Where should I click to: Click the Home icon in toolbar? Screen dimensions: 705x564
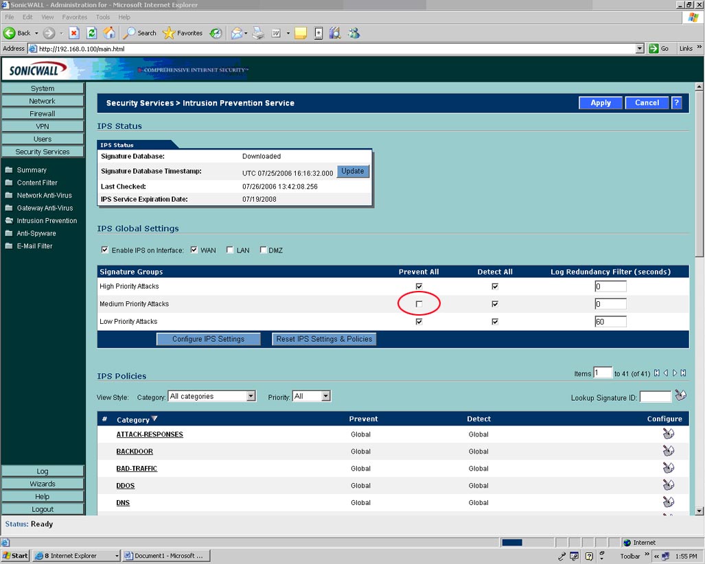coord(109,33)
